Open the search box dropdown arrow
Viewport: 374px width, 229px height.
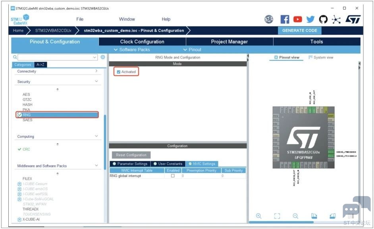pyautogui.click(x=95, y=57)
